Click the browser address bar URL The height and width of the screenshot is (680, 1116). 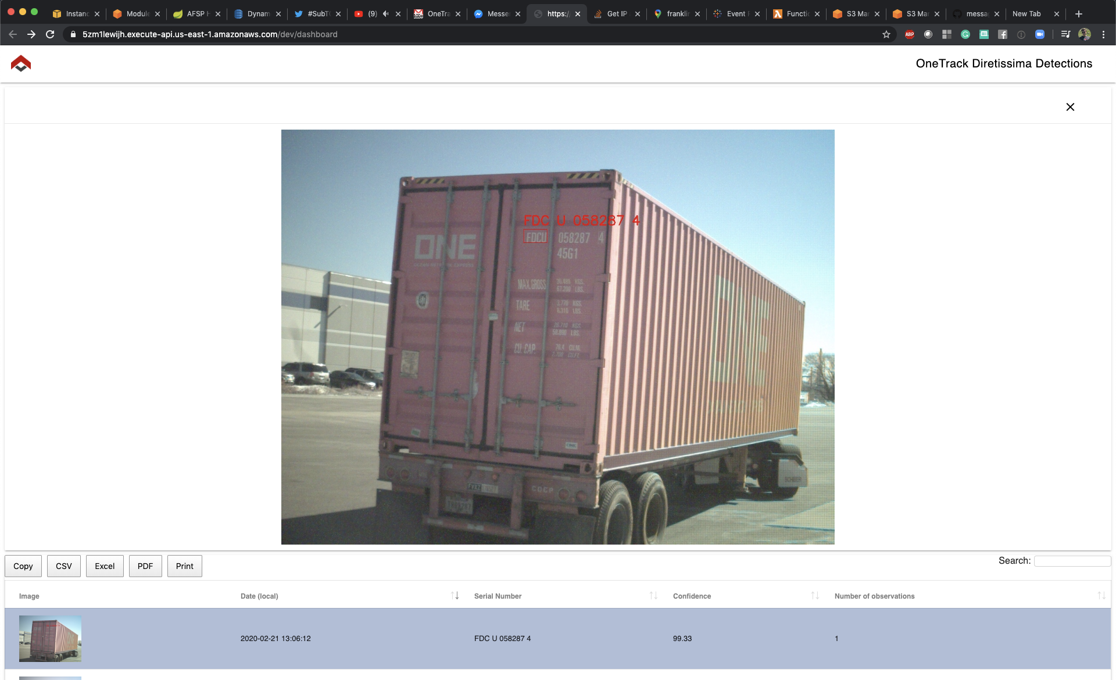click(210, 34)
